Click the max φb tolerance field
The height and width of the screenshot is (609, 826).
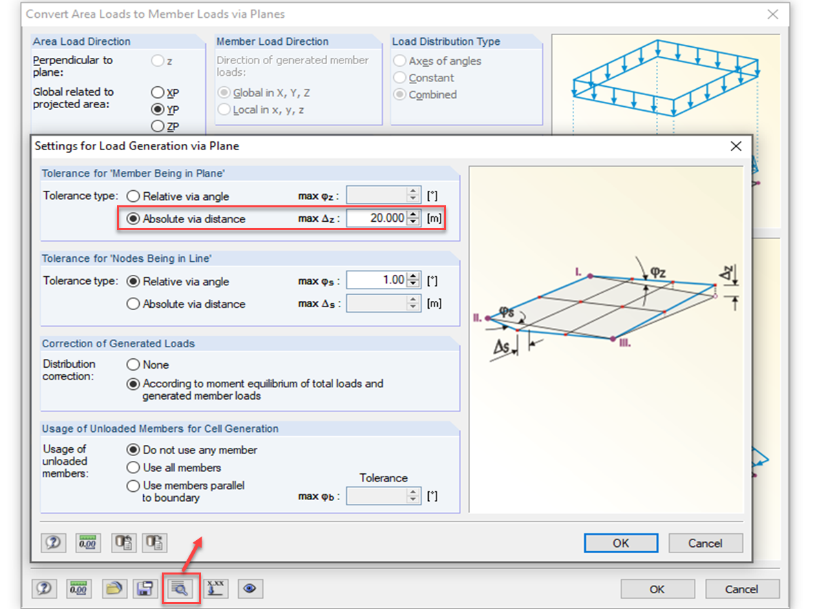coord(377,495)
